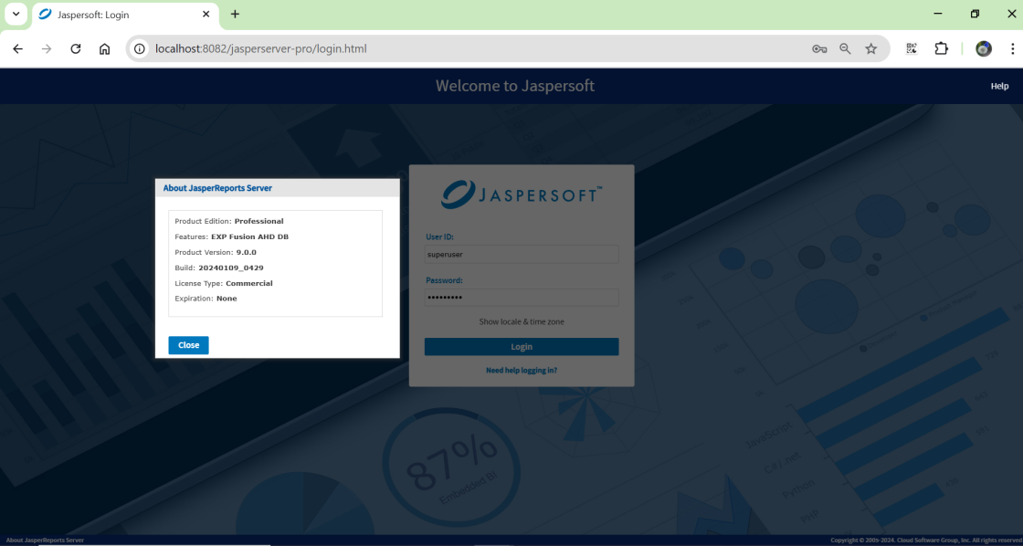Open the Extensions puzzle icon
Image resolution: width=1023 pixels, height=546 pixels.
click(941, 49)
